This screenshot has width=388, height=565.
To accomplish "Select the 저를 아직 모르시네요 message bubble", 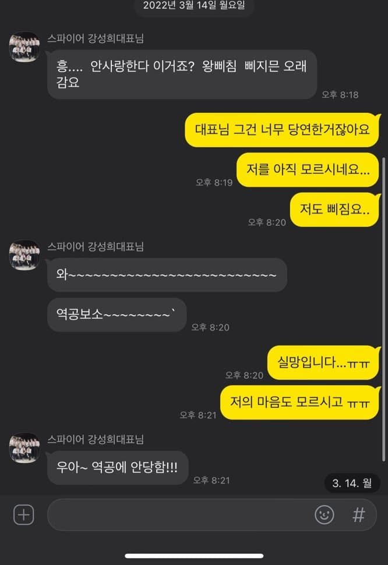I will (x=308, y=170).
